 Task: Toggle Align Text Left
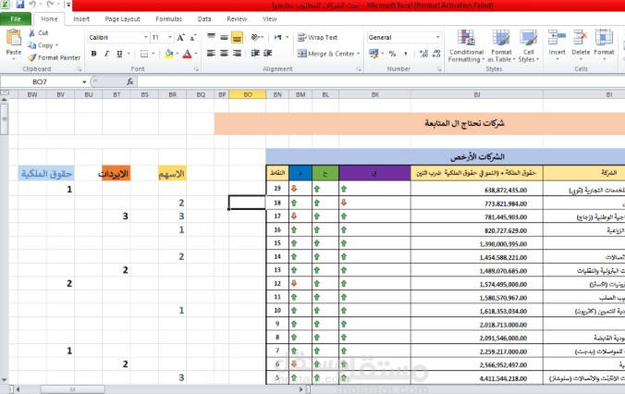click(x=211, y=53)
